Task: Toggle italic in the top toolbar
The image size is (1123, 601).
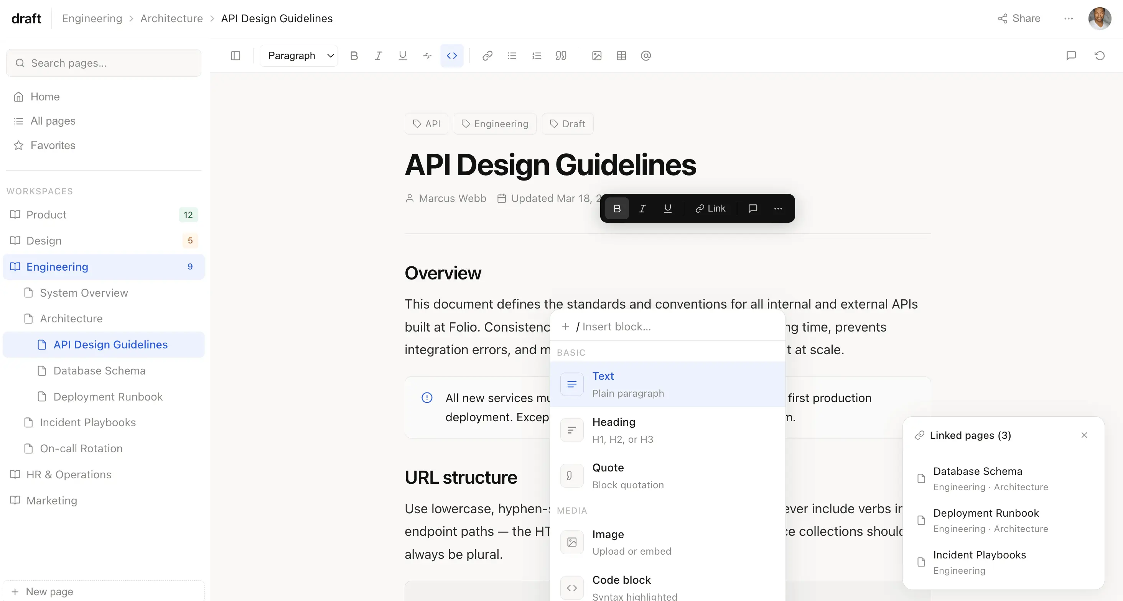Action: click(379, 56)
